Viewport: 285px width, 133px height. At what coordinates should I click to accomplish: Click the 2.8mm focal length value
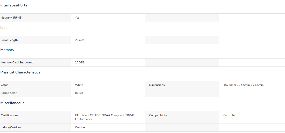click(x=79, y=40)
